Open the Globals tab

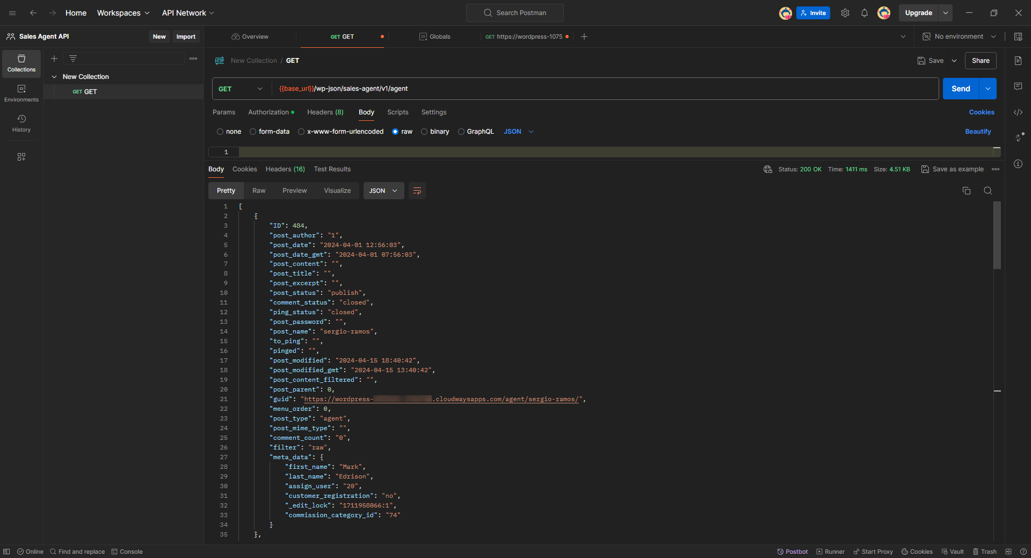435,37
